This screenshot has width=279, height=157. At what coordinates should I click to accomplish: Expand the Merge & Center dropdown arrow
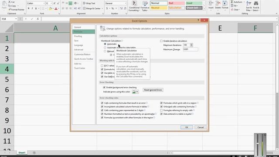tap(102, 8)
